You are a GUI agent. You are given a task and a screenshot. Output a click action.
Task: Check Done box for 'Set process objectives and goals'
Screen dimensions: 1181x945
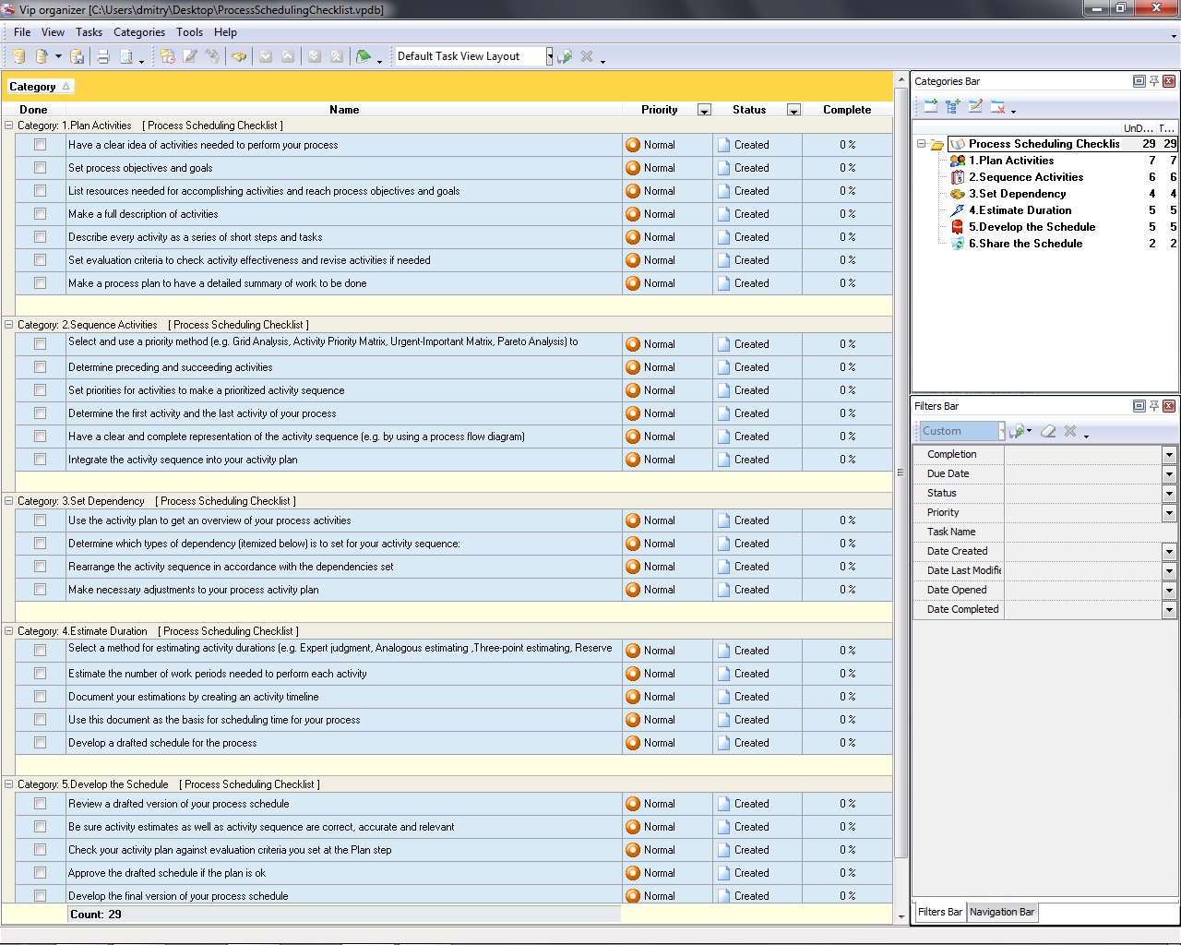pos(40,168)
